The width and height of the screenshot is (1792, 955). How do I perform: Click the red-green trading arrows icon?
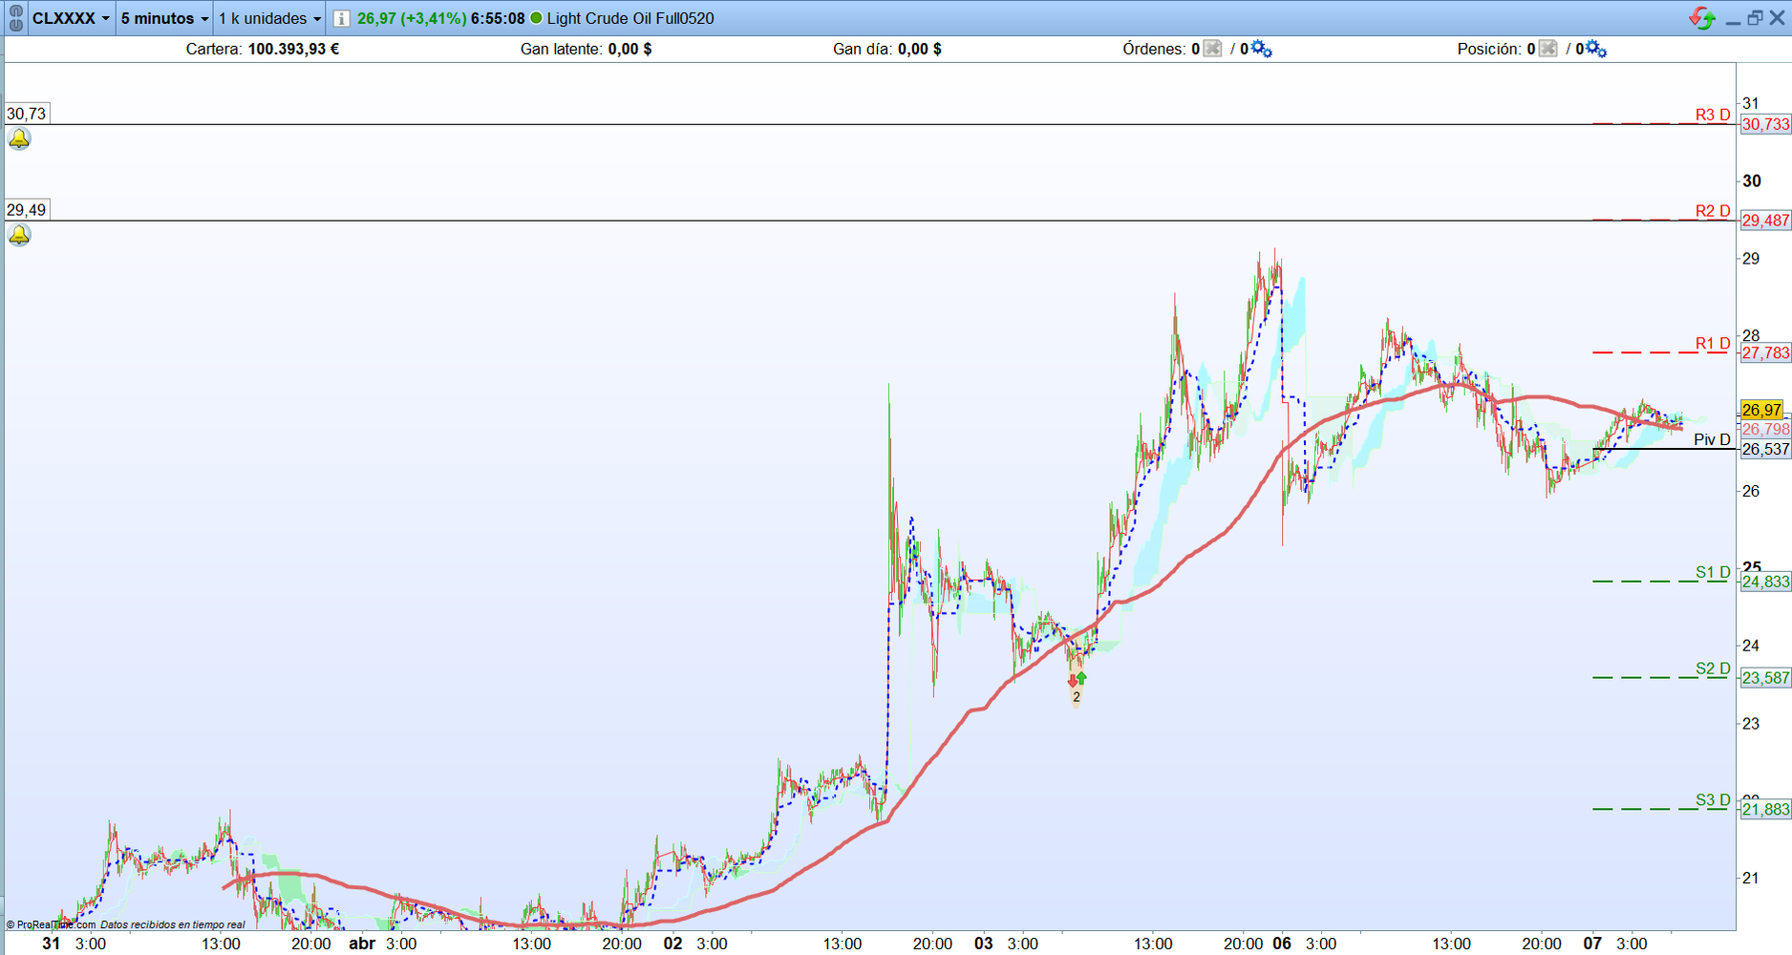point(1702,18)
